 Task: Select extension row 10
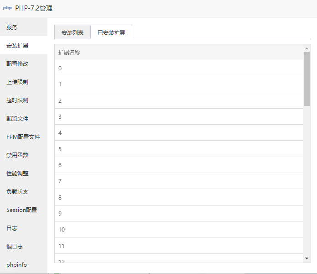(x=179, y=229)
